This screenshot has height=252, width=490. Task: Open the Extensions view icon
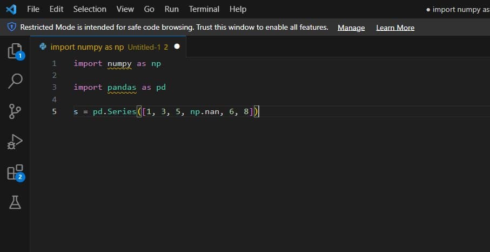click(x=15, y=172)
